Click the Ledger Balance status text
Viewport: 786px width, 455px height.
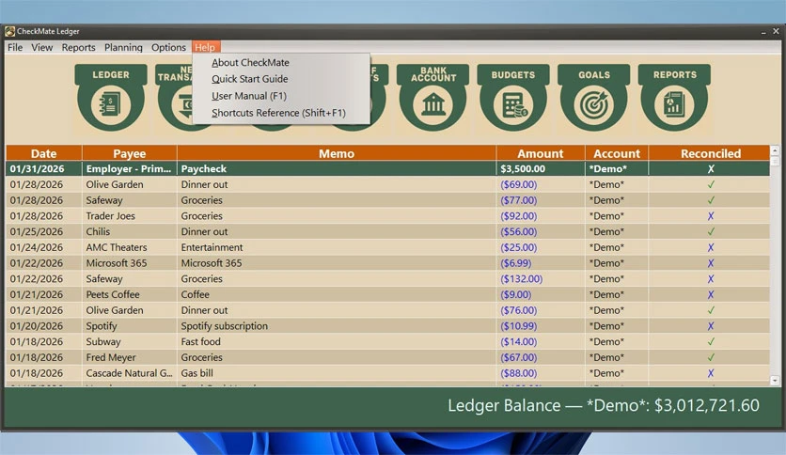coord(603,405)
